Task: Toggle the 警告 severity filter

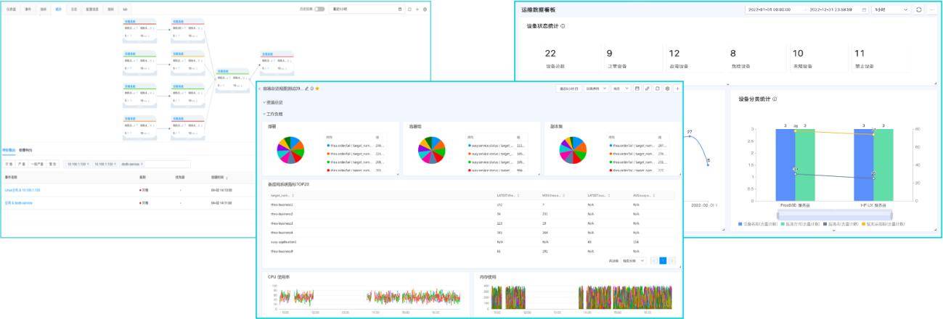Action: pyautogui.click(x=52, y=164)
